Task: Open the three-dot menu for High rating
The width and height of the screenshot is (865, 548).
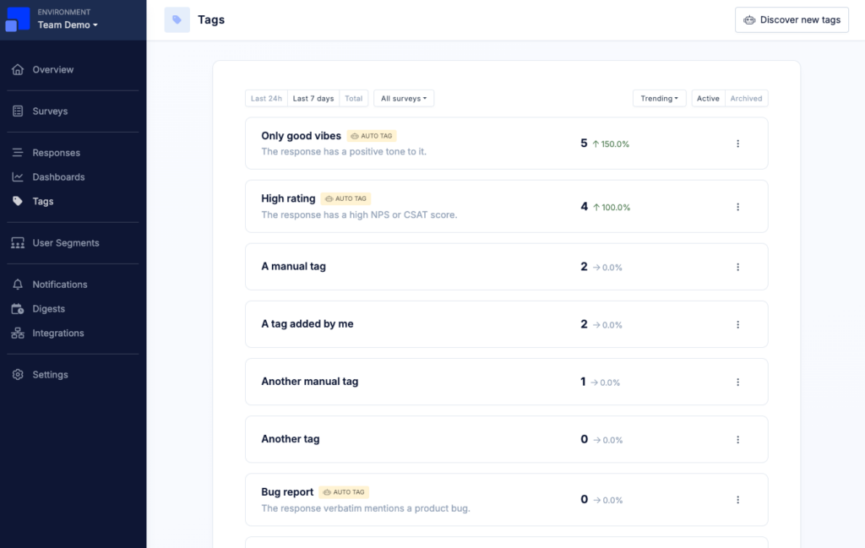Action: [x=737, y=207]
